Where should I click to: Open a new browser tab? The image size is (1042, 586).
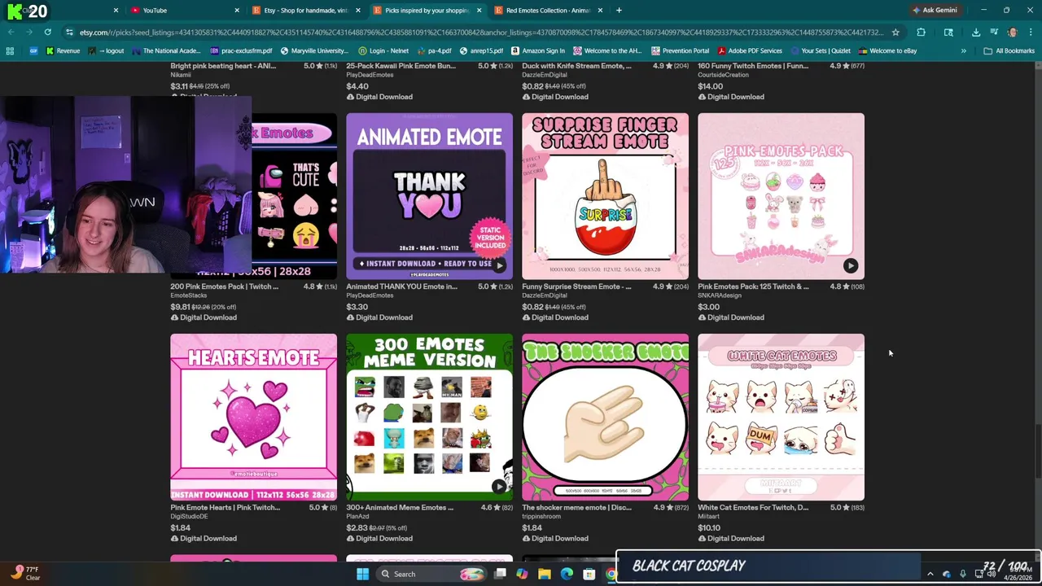(619, 11)
